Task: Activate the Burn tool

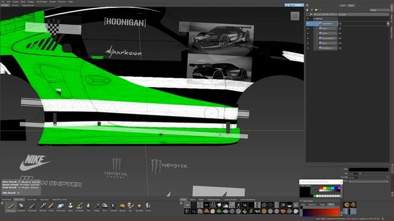Action: click(105, 206)
